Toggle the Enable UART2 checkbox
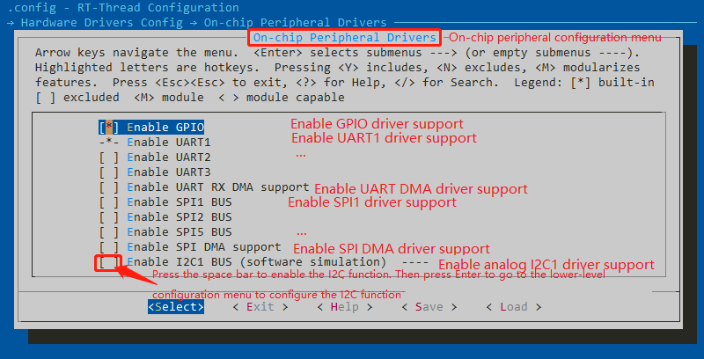The image size is (704, 359). coord(108,157)
